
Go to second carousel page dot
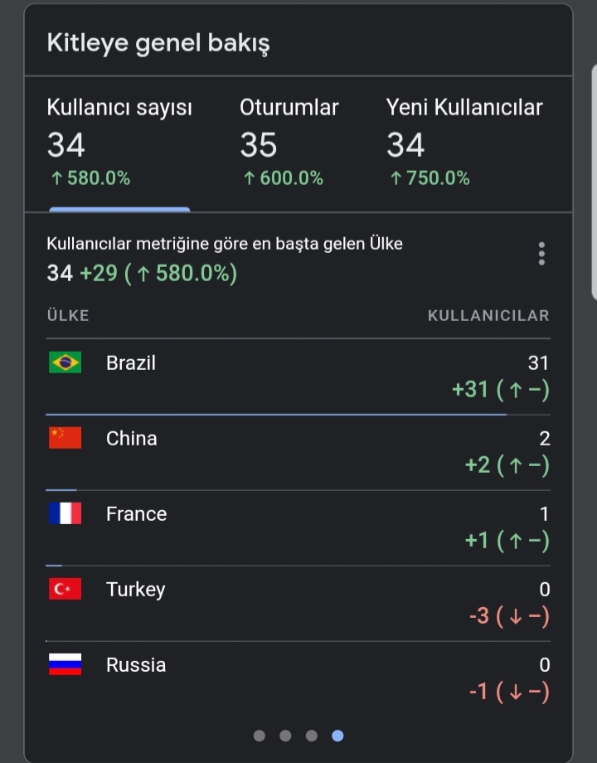pos(285,736)
